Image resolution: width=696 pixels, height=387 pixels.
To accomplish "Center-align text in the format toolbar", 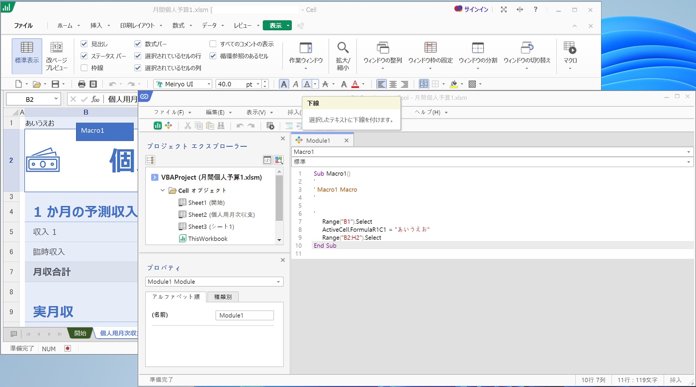I will pos(393,84).
